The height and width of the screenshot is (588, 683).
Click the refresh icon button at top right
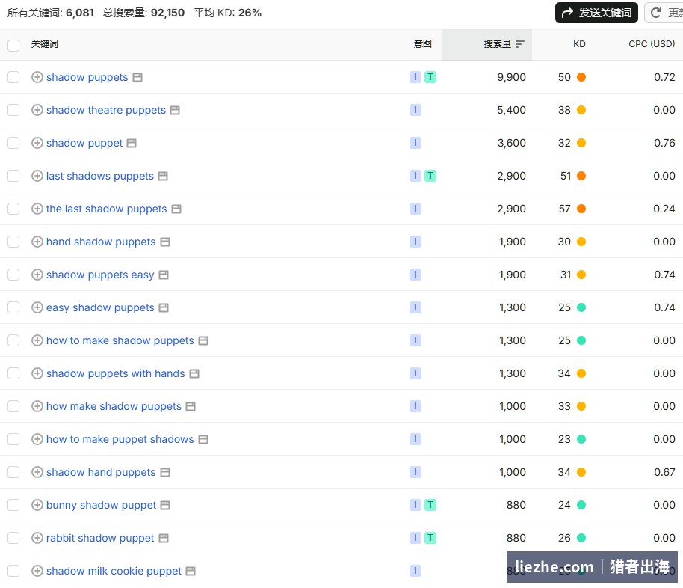click(655, 13)
